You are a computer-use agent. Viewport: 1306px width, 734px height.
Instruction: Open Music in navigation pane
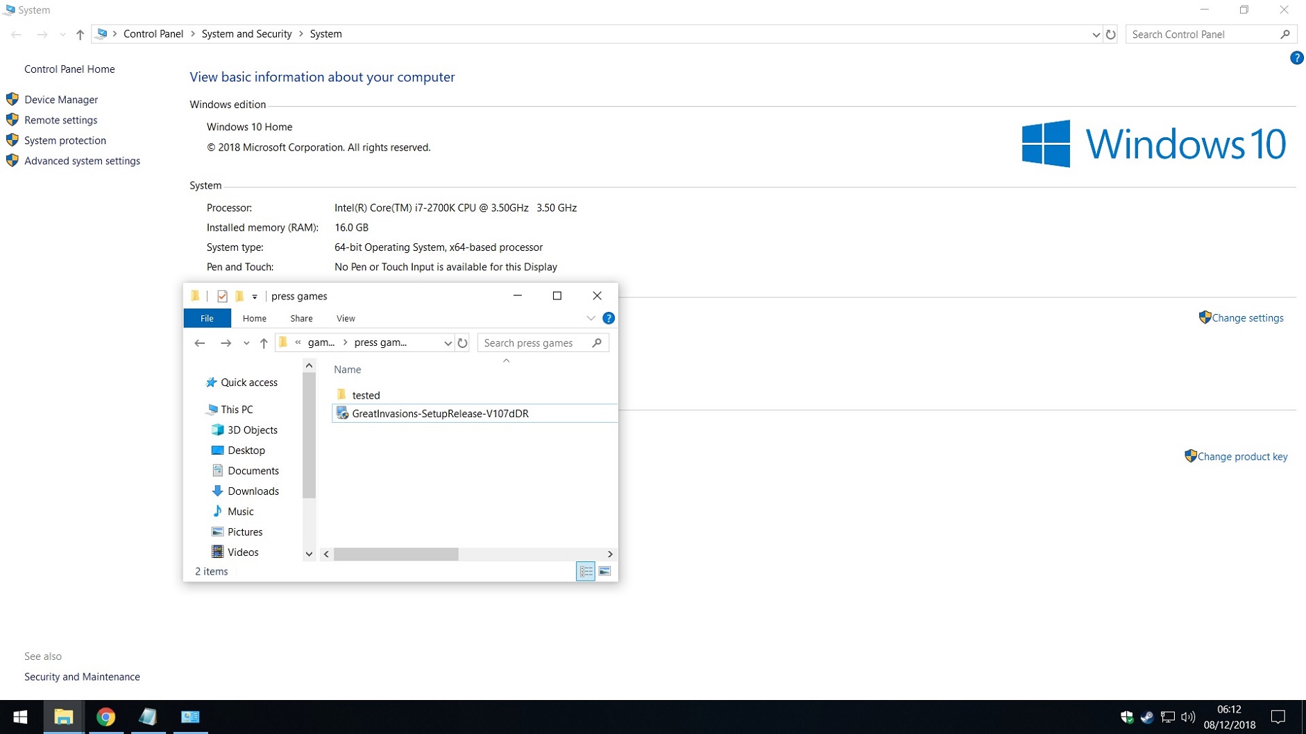click(x=241, y=512)
